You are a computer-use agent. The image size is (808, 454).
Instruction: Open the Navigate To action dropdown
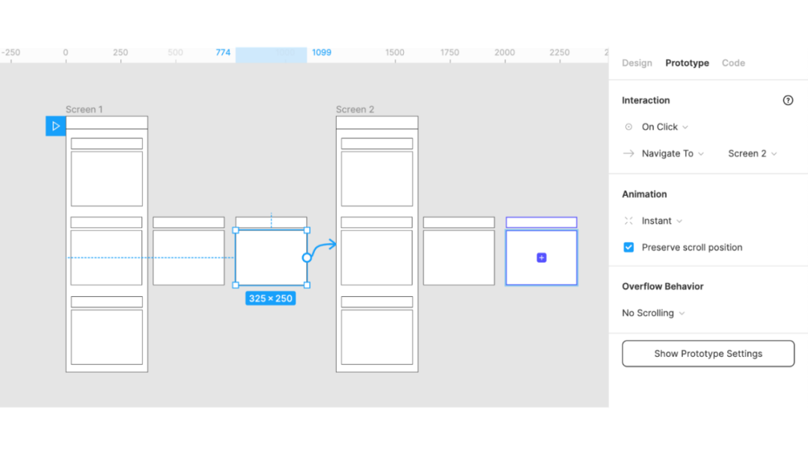(x=673, y=153)
